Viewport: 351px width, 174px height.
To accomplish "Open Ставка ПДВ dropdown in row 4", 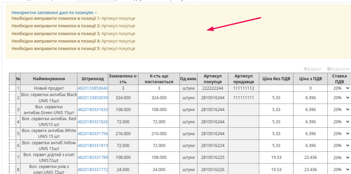I will point(340,122).
